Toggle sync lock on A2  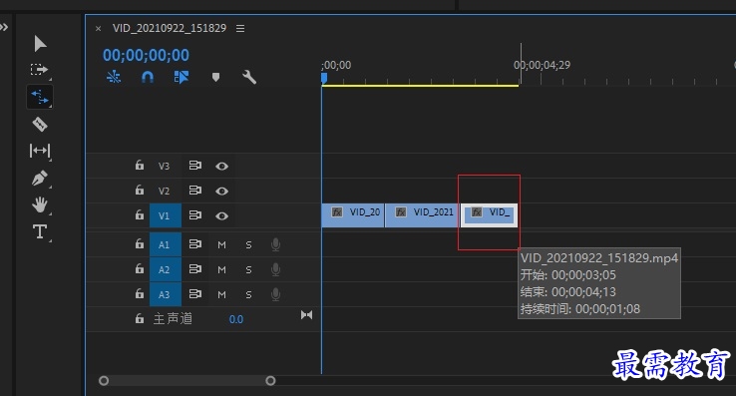coord(195,269)
